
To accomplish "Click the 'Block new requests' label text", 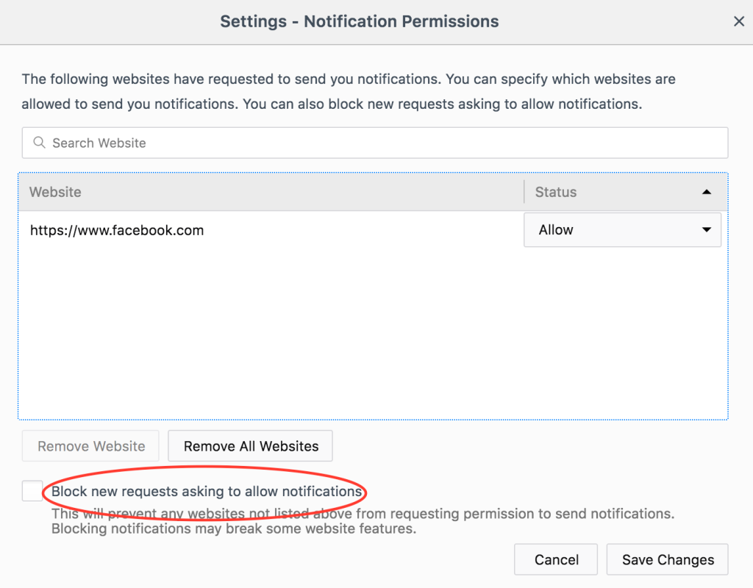I will [206, 491].
